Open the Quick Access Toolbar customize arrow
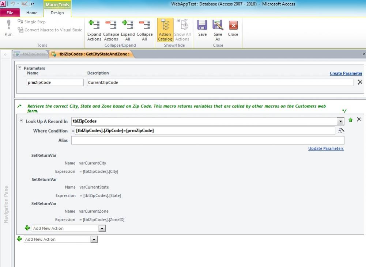Screen dimensions: 366x267 (33, 4)
